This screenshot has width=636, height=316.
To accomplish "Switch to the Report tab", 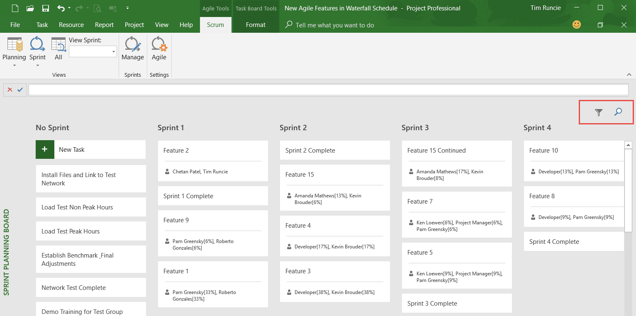I will tap(104, 25).
